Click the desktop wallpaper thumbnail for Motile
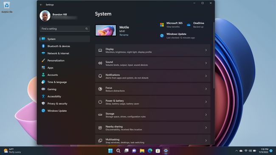Screen dimensions: 276x155 click(106, 30)
